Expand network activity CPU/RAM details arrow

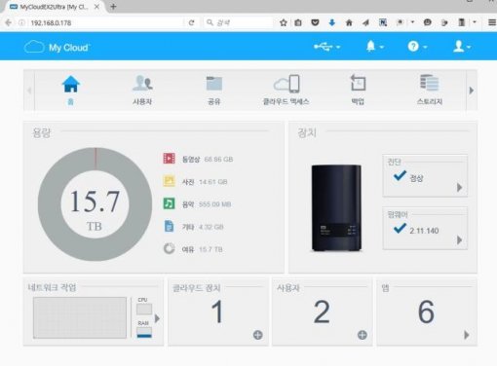pyautogui.click(x=157, y=318)
